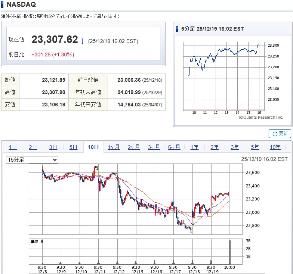Click the 更新 refresh button
The width and height of the screenshot is (293, 274).
(x=280, y=134)
